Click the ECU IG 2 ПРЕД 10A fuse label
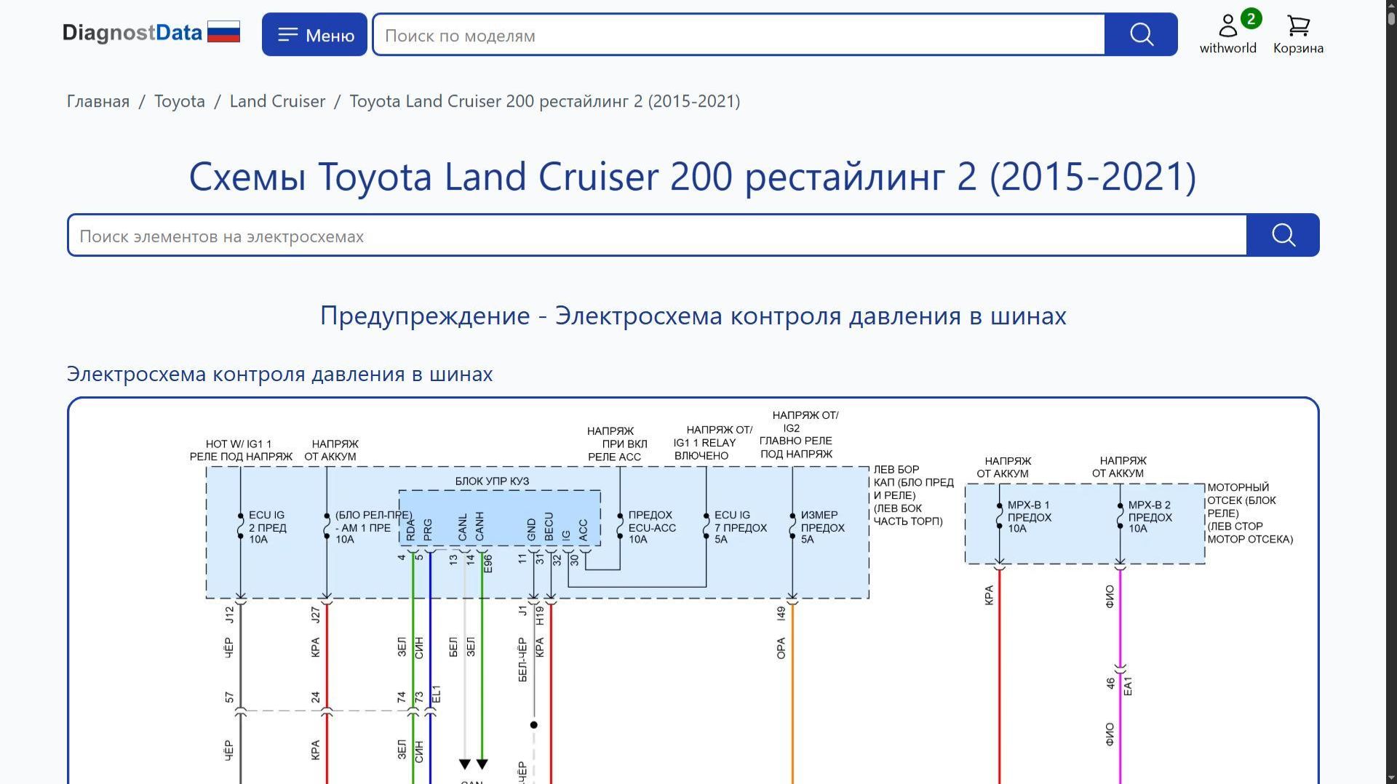The image size is (1397, 784). (x=267, y=527)
